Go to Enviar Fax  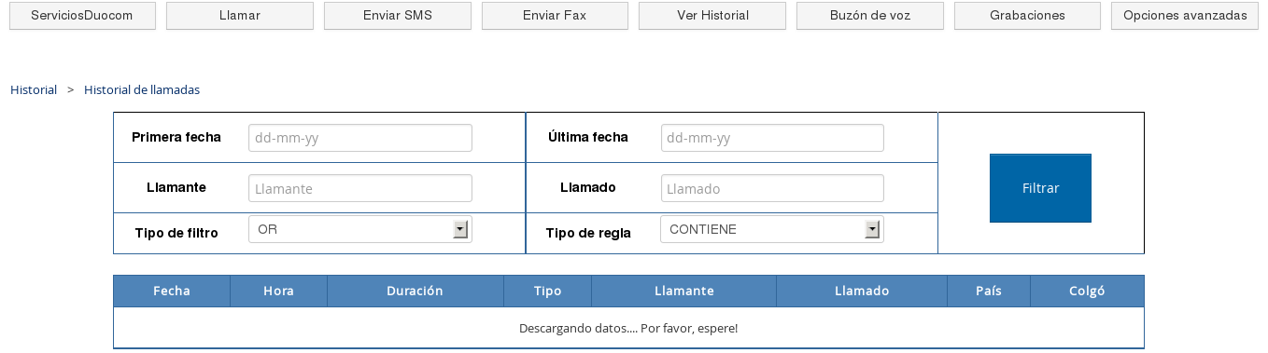(x=556, y=16)
